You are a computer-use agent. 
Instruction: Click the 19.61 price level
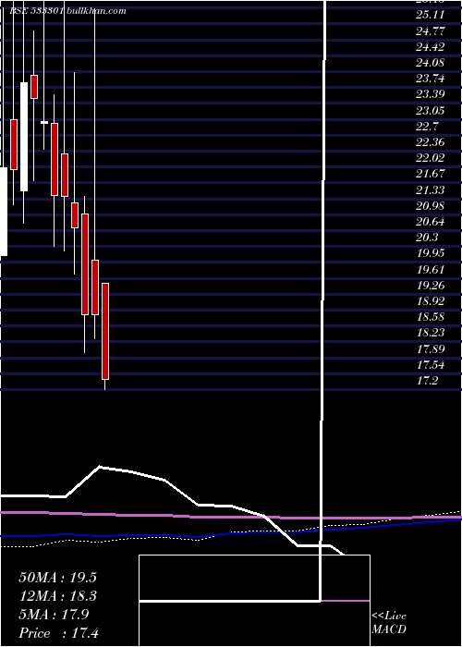(x=430, y=270)
